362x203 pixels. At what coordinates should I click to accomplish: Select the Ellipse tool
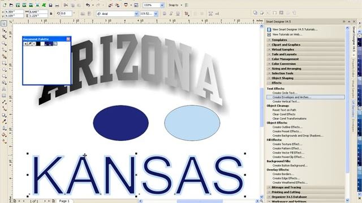pyautogui.click(x=4, y=69)
